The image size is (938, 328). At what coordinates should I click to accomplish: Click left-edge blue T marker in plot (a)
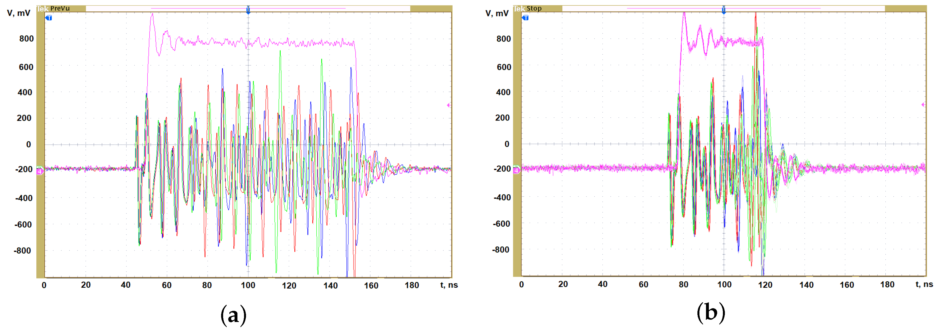tap(49, 17)
